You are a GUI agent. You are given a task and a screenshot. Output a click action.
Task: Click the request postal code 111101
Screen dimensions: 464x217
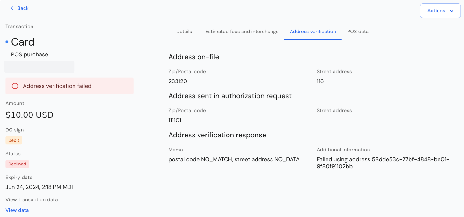(175, 120)
